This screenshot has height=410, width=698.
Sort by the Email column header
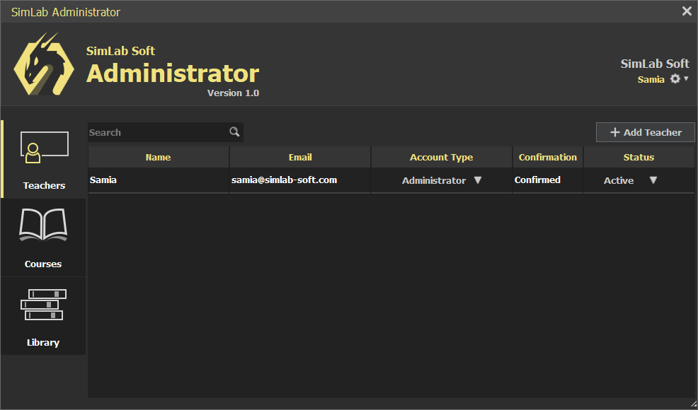click(300, 158)
